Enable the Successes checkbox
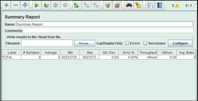 145,43
